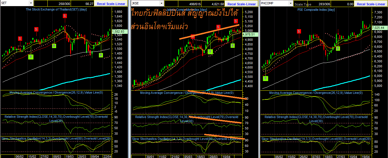The width and height of the screenshot is (388, 158).
Task: Select the Relative Strength Index label in JKSE panel
Action: (x=186, y=119)
